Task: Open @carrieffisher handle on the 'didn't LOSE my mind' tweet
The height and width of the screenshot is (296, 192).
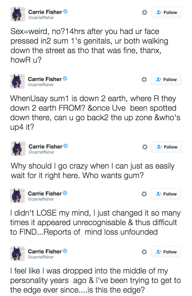Action: point(41,199)
